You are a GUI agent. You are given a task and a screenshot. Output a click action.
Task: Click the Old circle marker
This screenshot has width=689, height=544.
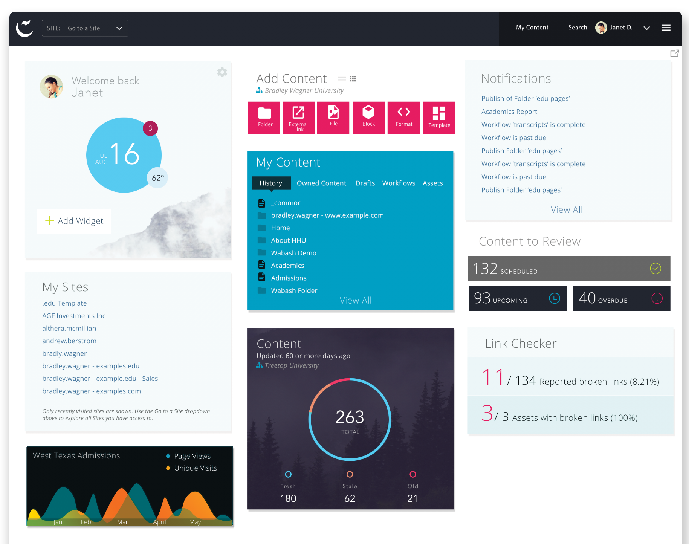point(413,474)
